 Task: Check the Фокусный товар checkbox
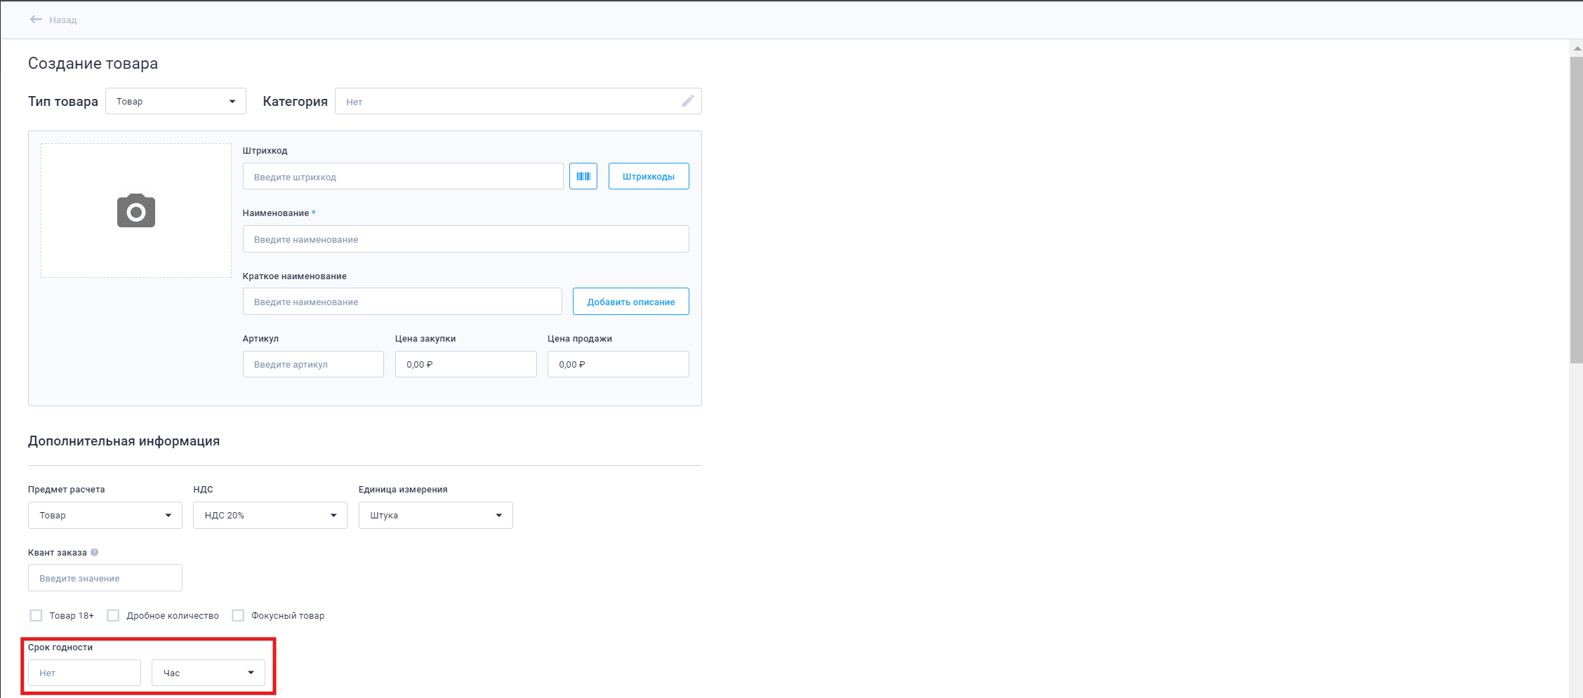238,615
